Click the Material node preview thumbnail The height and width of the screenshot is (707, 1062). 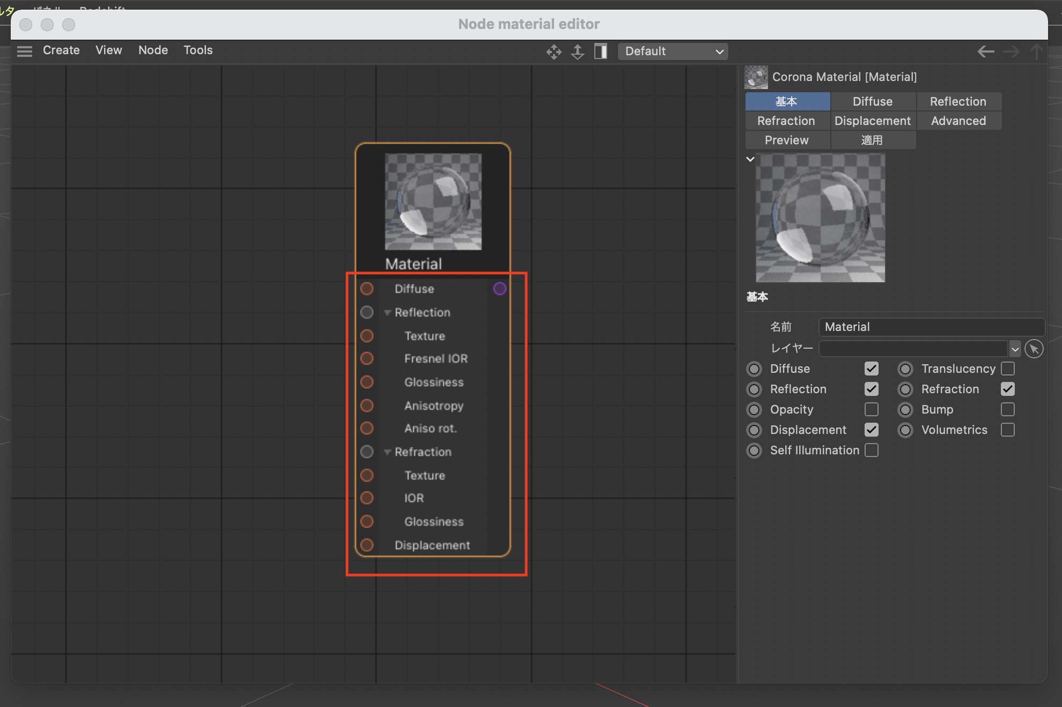pyautogui.click(x=433, y=202)
